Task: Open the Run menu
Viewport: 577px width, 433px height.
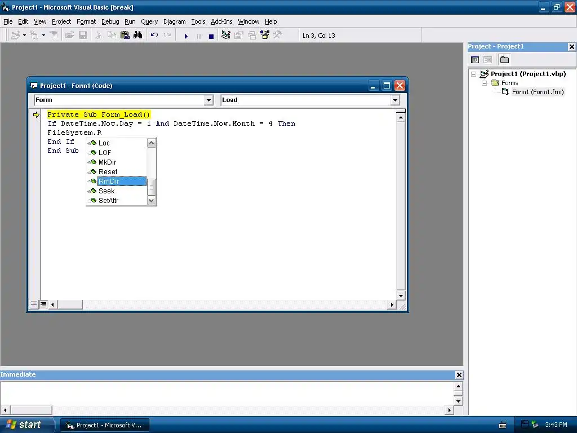Action: (130, 21)
